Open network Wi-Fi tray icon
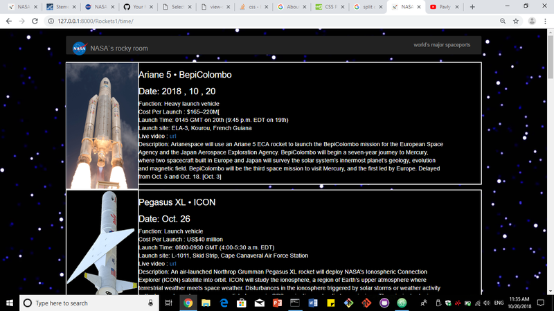 coord(478,303)
